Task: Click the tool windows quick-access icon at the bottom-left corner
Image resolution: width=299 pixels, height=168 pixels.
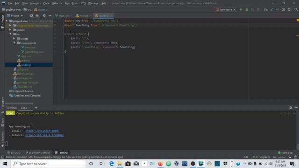Action: [3, 157]
